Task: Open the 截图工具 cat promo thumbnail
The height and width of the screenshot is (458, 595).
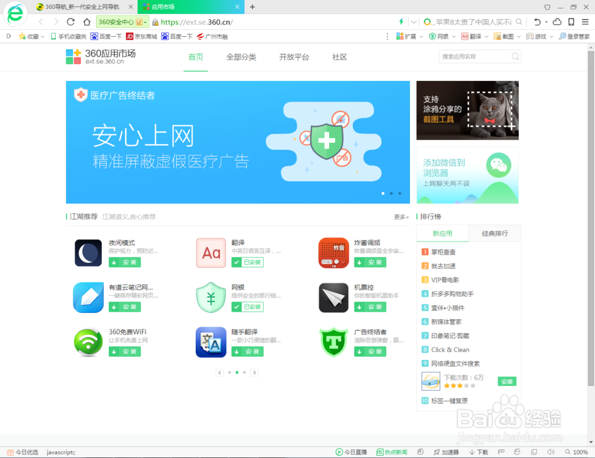Action: click(x=468, y=111)
